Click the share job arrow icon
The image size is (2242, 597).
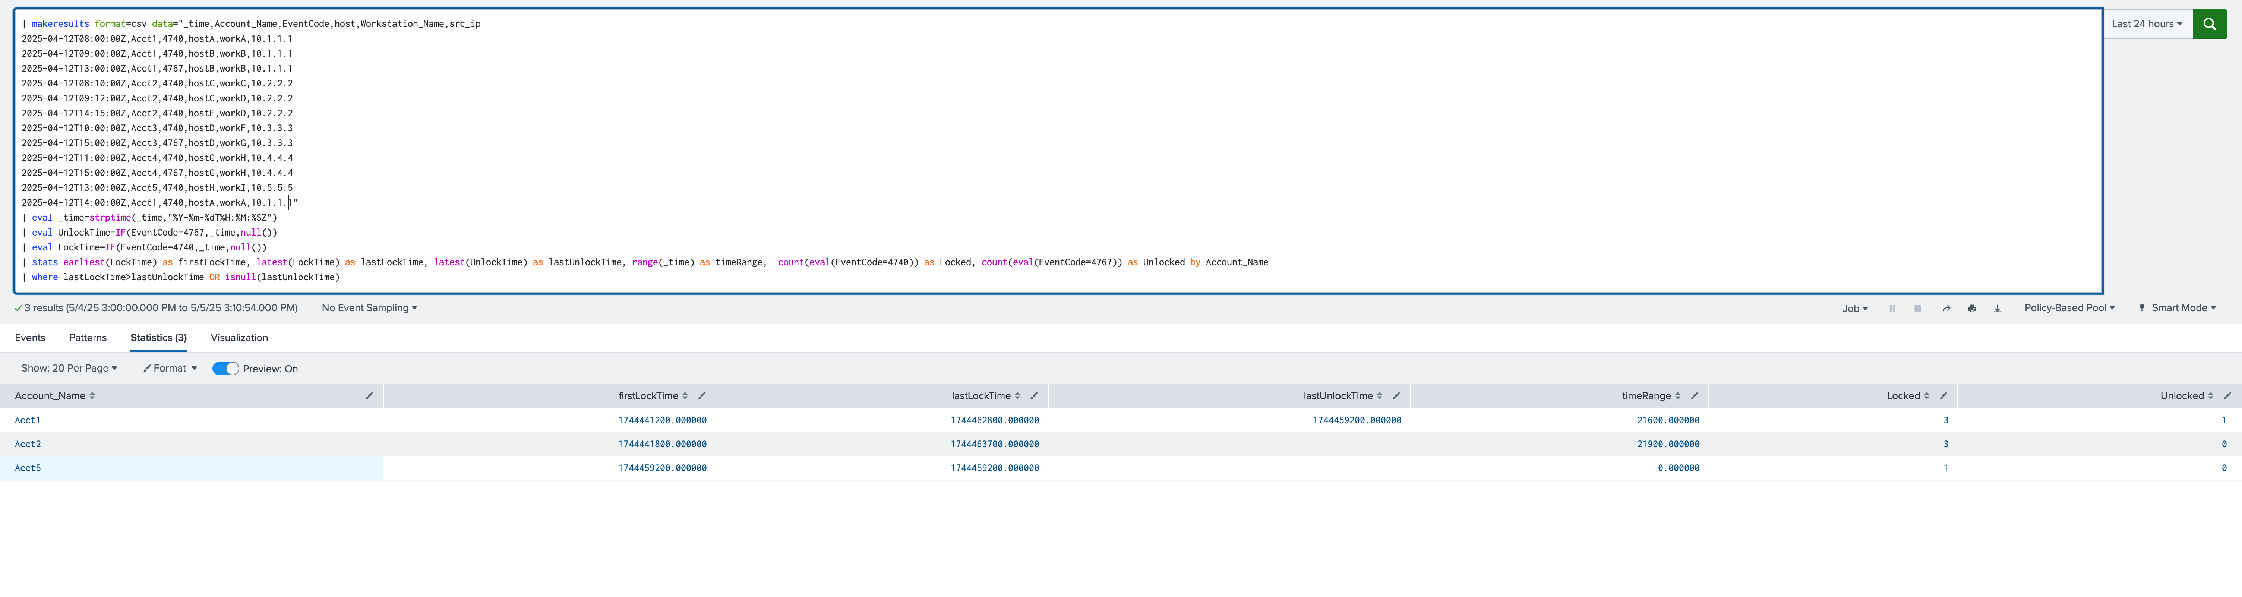(1946, 308)
